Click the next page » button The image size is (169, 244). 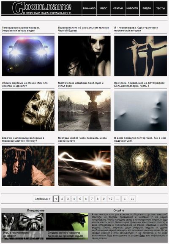tap(125, 199)
